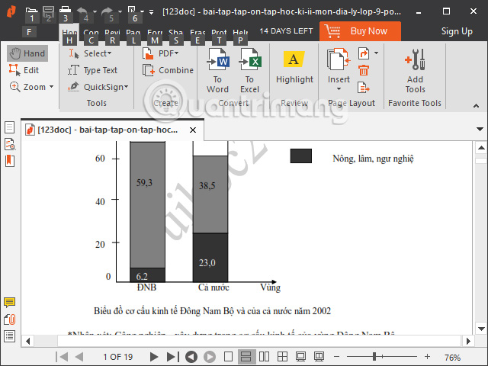Viewport: 488px width, 366px height.
Task: Customize the quick access toolbar dropdown
Action: [151, 12]
